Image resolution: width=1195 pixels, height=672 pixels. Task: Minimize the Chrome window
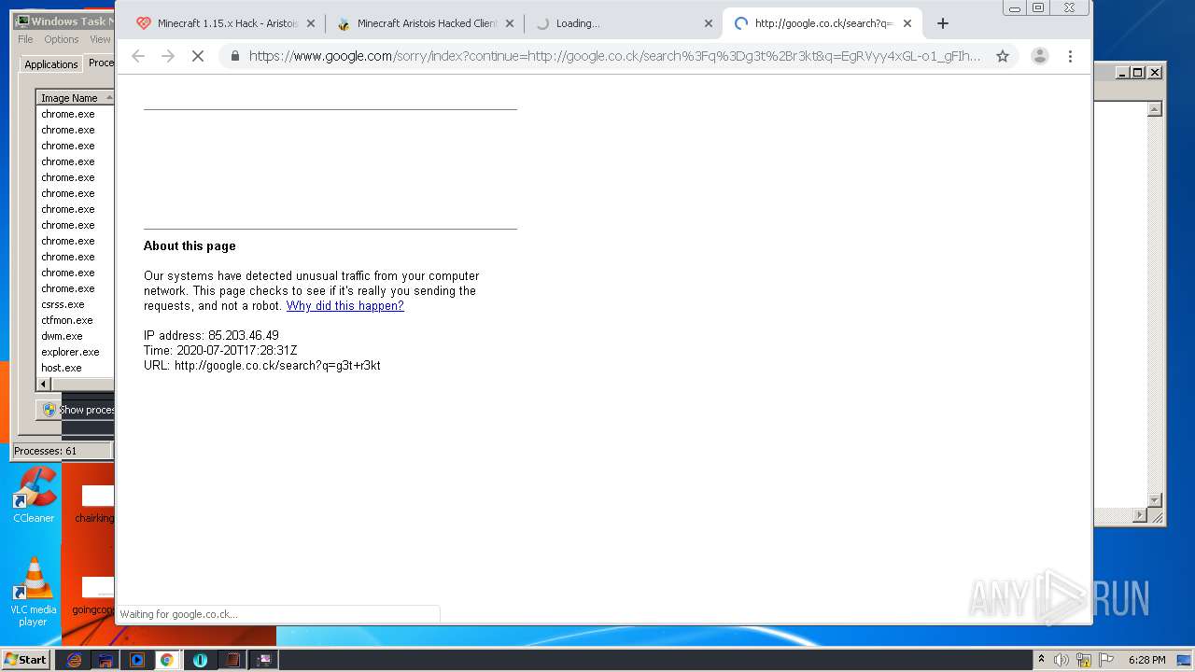tap(1015, 7)
